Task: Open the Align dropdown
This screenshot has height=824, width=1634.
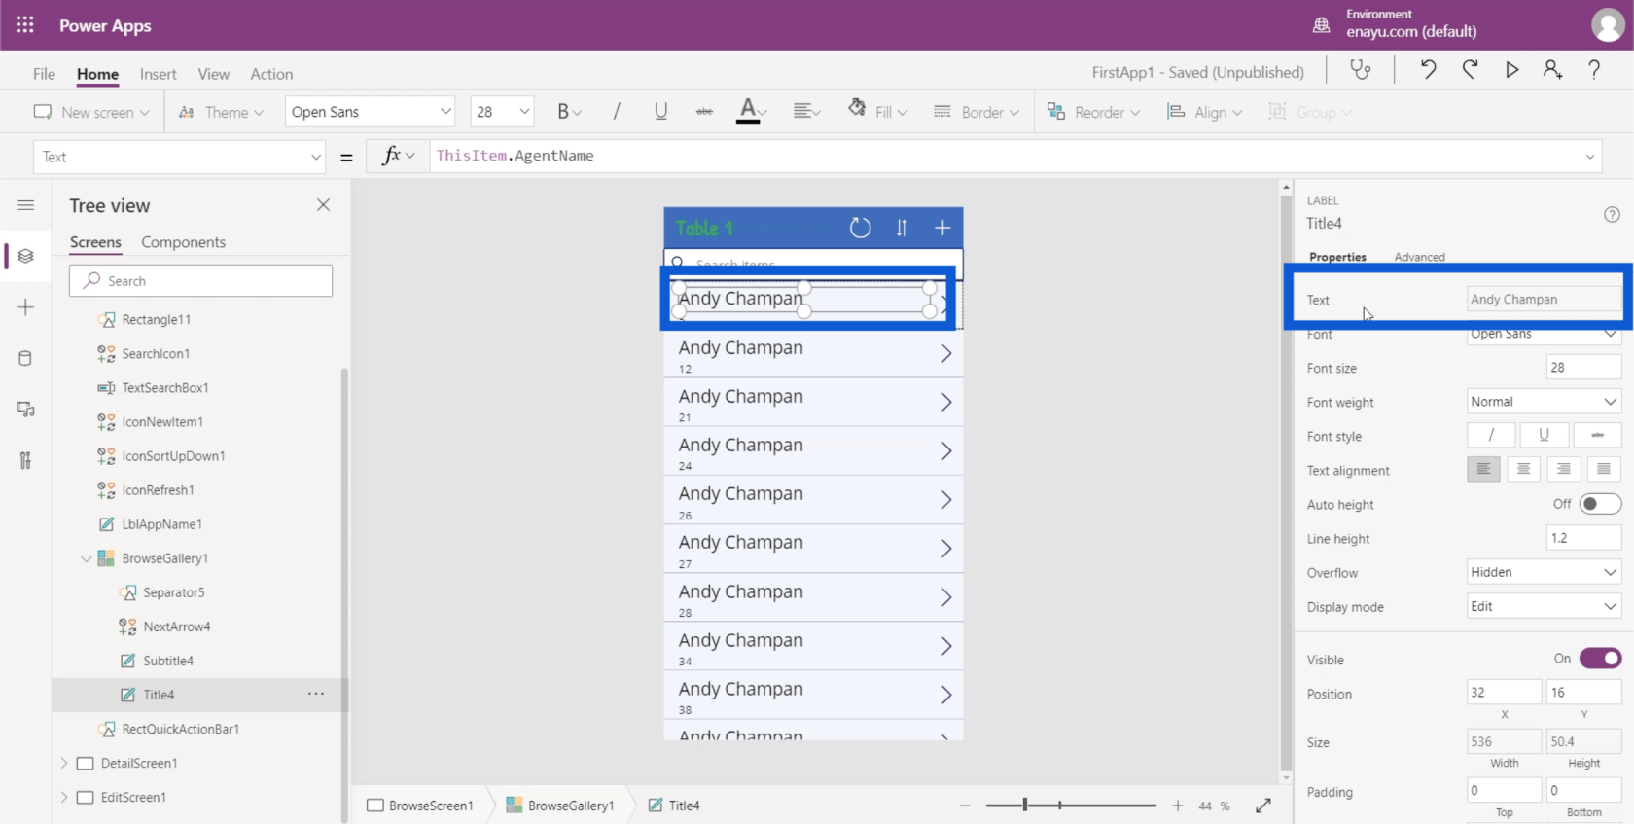Action: 1204,112
